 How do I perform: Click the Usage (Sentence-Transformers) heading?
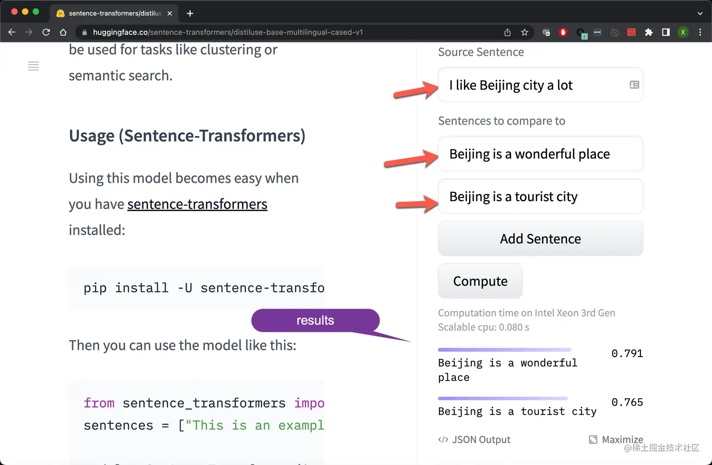click(x=187, y=136)
